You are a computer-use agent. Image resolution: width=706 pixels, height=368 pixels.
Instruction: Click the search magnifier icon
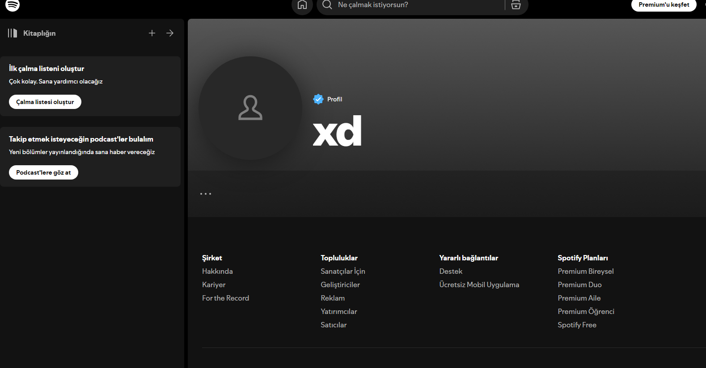327,5
